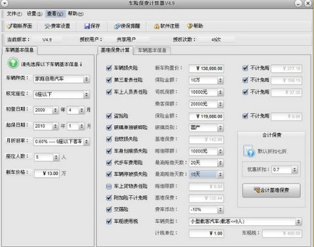Toggle the 车船使用税 checkbox
This screenshot has height=247, width=314.
[x=109, y=221]
